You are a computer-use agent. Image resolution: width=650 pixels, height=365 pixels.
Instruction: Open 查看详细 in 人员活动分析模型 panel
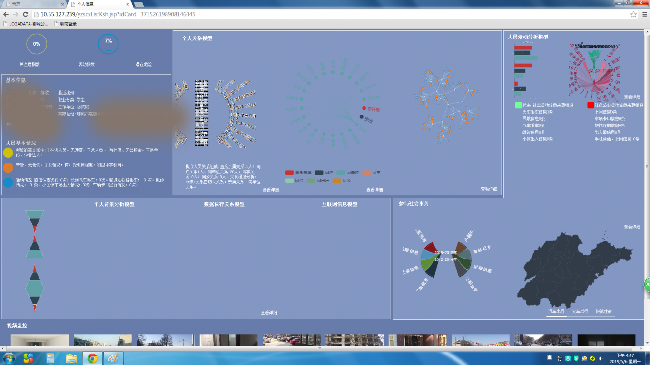(632, 97)
